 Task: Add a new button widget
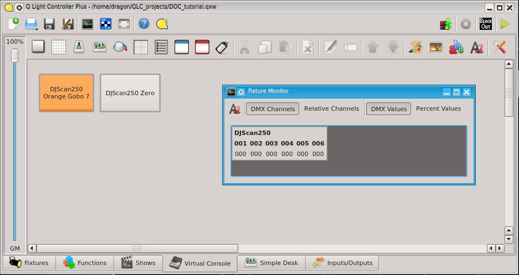[38, 46]
